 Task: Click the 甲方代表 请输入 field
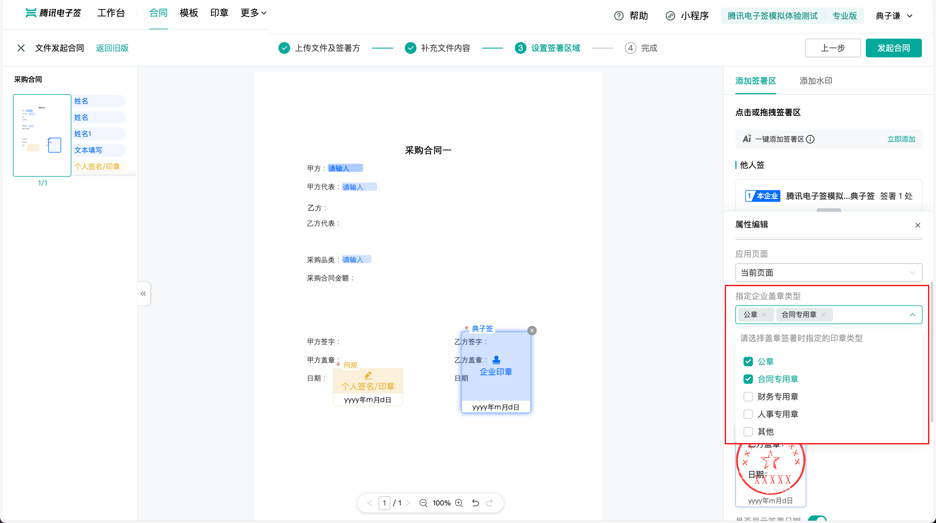click(359, 187)
